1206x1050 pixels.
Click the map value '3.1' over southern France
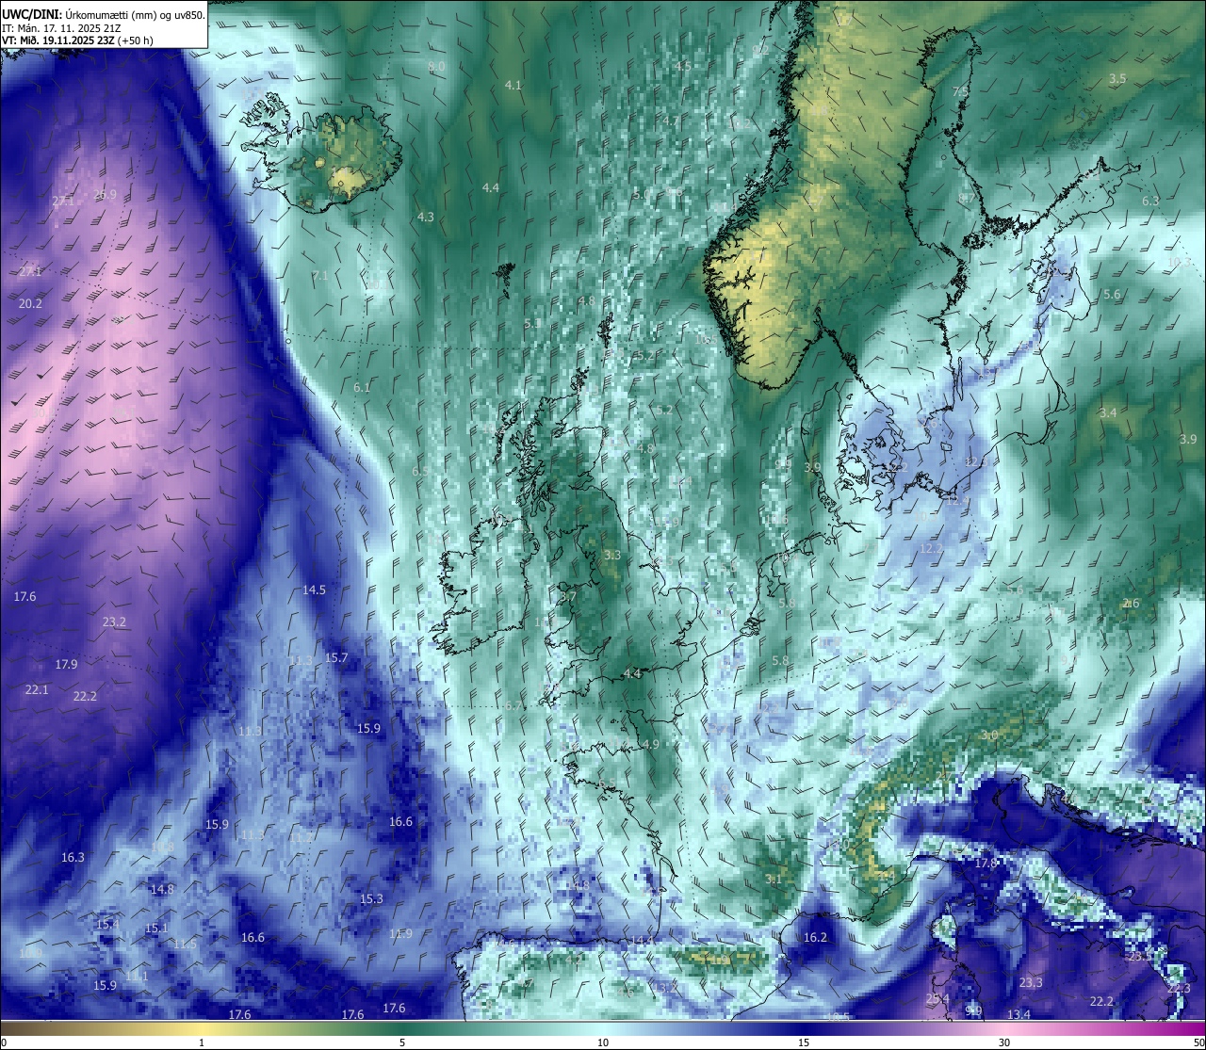click(774, 880)
